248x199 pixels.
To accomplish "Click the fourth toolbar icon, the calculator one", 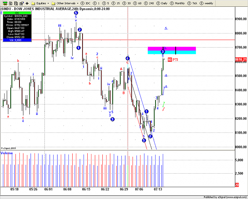I will click(x=21, y=3).
